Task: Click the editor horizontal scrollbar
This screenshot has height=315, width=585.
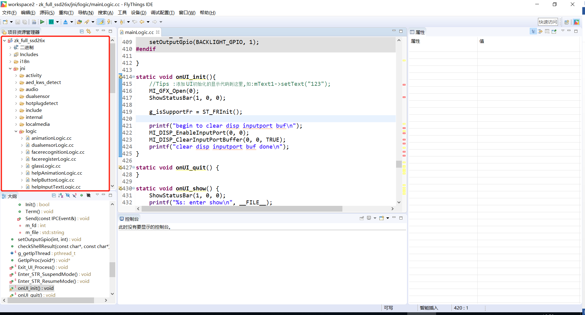Action: pyautogui.click(x=242, y=209)
